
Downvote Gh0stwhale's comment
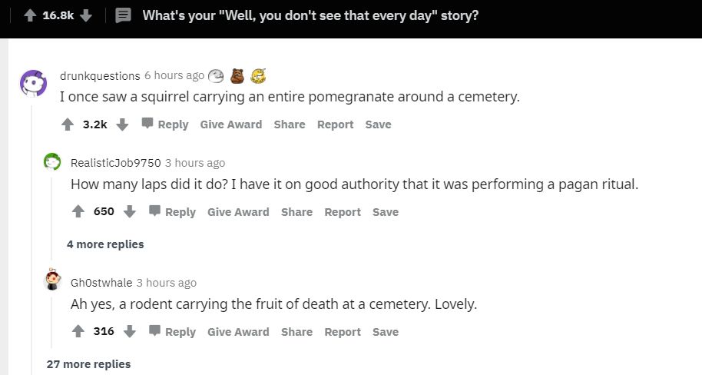click(x=130, y=332)
